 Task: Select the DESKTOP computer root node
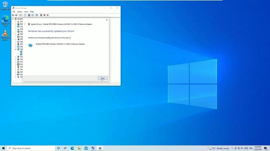click(x=19, y=19)
